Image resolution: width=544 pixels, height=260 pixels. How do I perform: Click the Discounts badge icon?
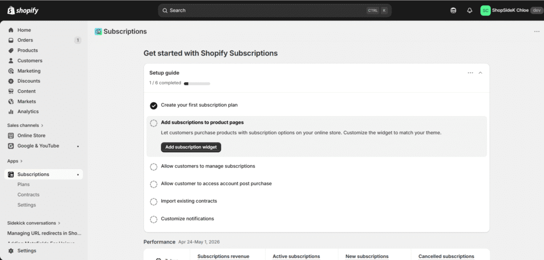point(11,81)
